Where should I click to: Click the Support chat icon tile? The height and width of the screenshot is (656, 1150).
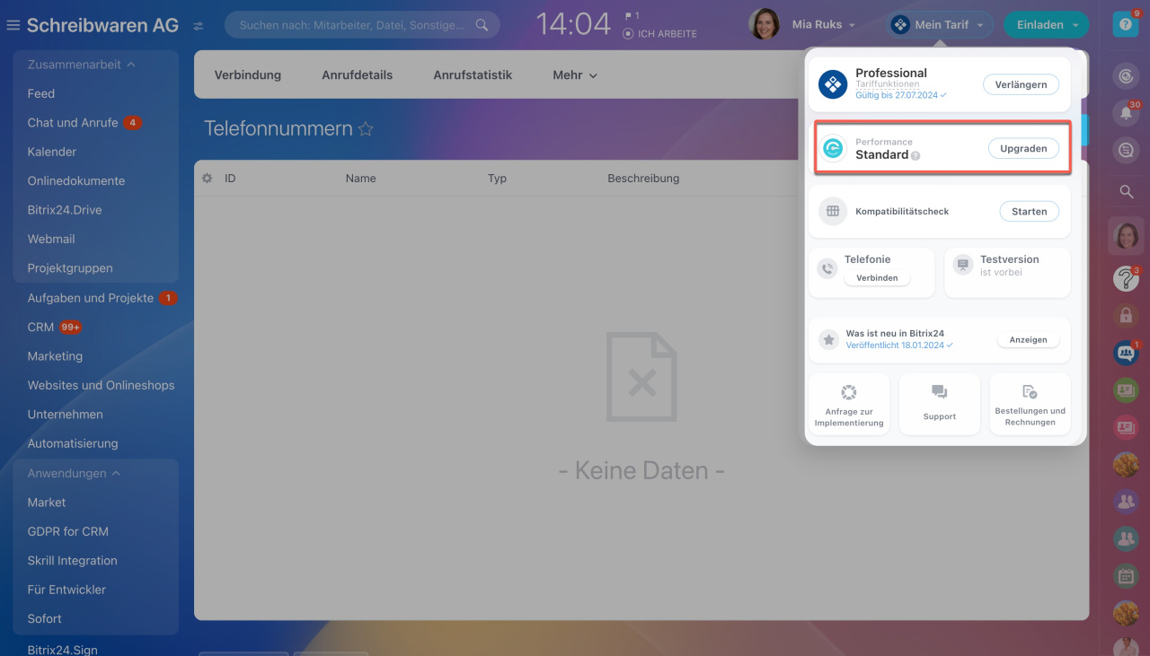[940, 403]
